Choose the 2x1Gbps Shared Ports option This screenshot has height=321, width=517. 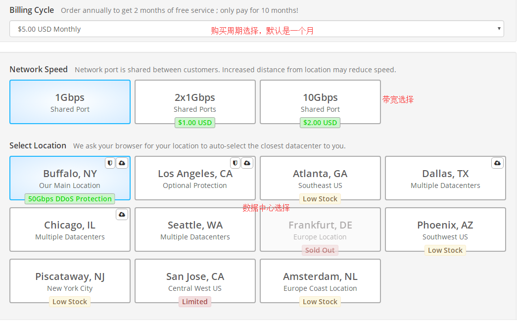[195, 102]
